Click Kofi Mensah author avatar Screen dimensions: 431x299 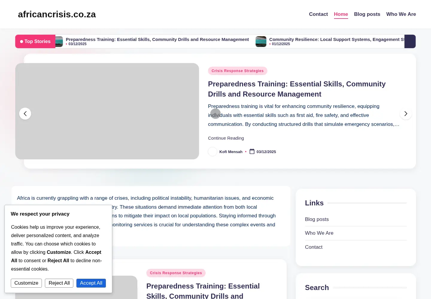pos(213,152)
